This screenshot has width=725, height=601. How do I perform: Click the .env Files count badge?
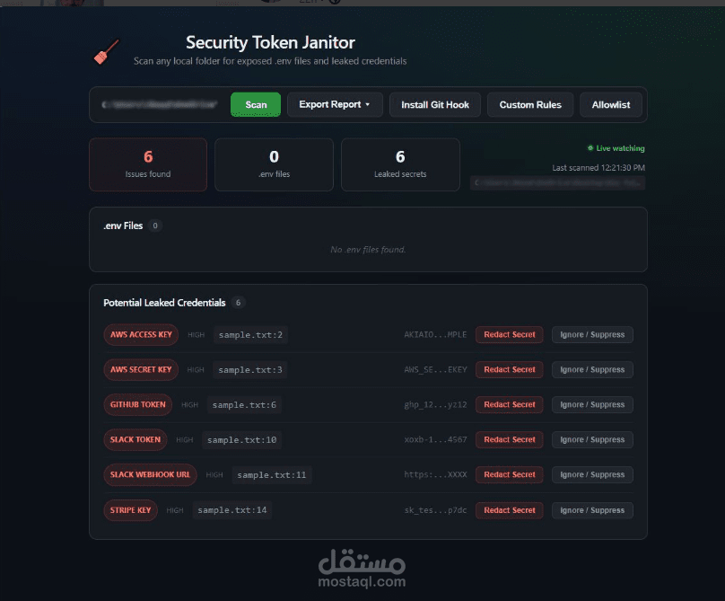(x=155, y=225)
